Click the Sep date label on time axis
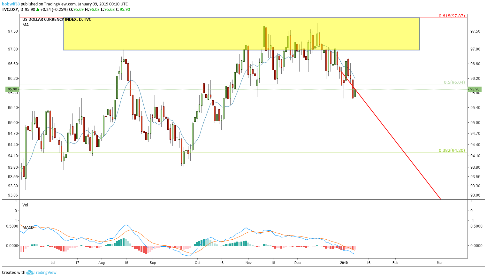Screen dimensions: 487x278 [153, 263]
